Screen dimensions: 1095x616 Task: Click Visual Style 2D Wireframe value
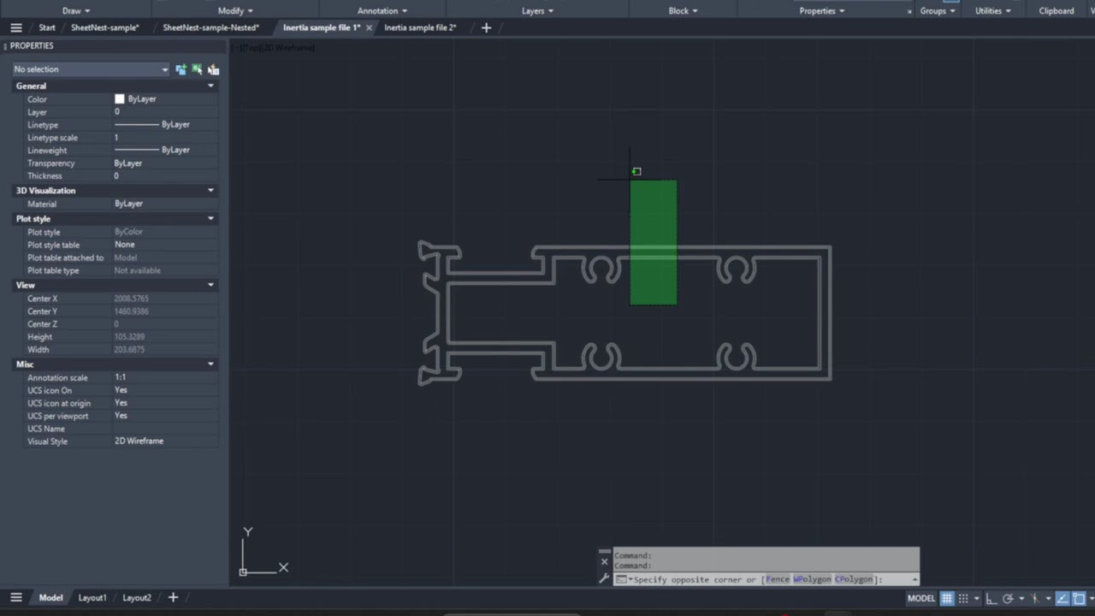pyautogui.click(x=164, y=441)
